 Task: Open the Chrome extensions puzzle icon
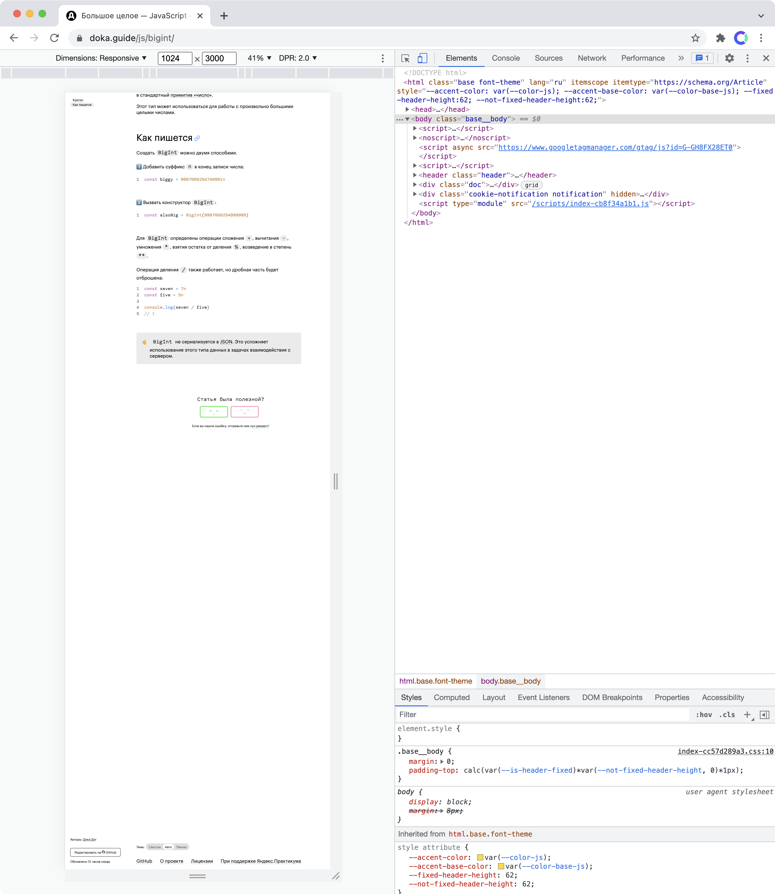(720, 38)
